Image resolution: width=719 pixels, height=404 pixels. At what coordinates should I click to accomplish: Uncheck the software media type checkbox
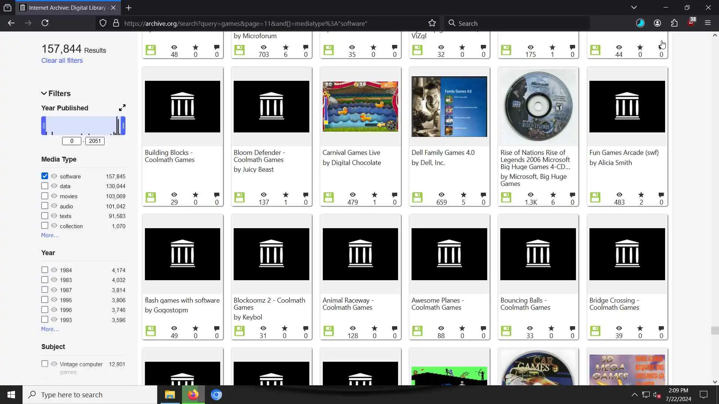[x=45, y=176]
